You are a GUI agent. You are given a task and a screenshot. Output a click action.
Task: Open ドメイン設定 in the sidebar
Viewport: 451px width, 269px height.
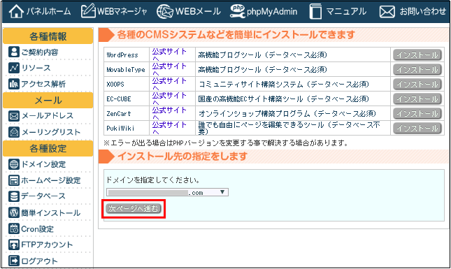(x=37, y=164)
